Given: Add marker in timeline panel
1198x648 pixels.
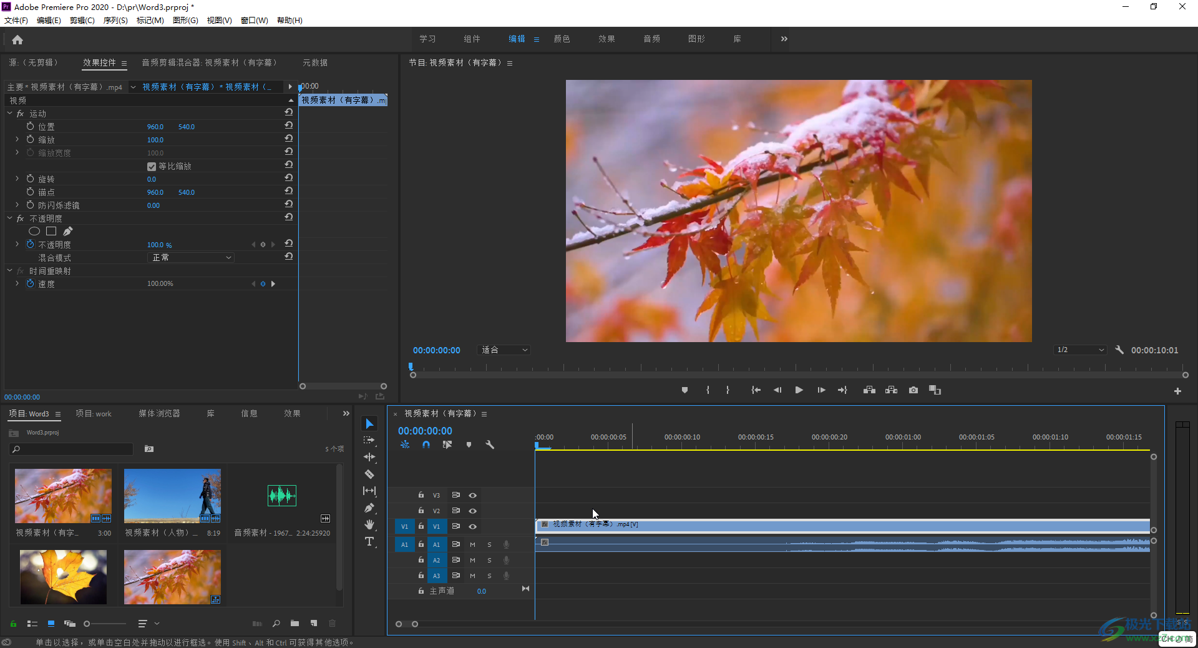Looking at the screenshot, I should (x=469, y=444).
